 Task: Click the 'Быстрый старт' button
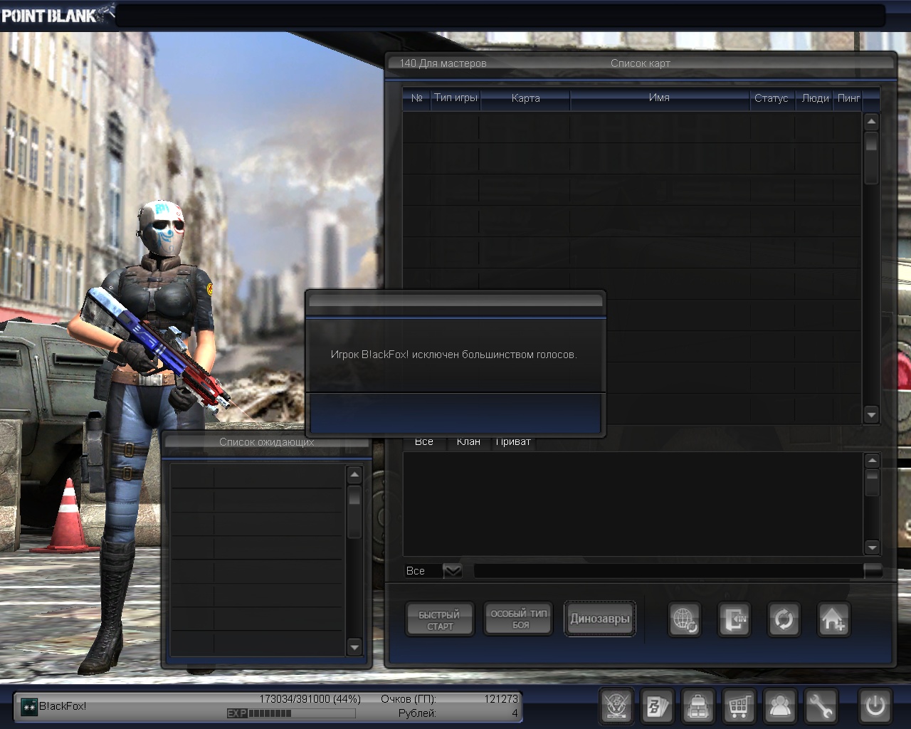coord(439,619)
